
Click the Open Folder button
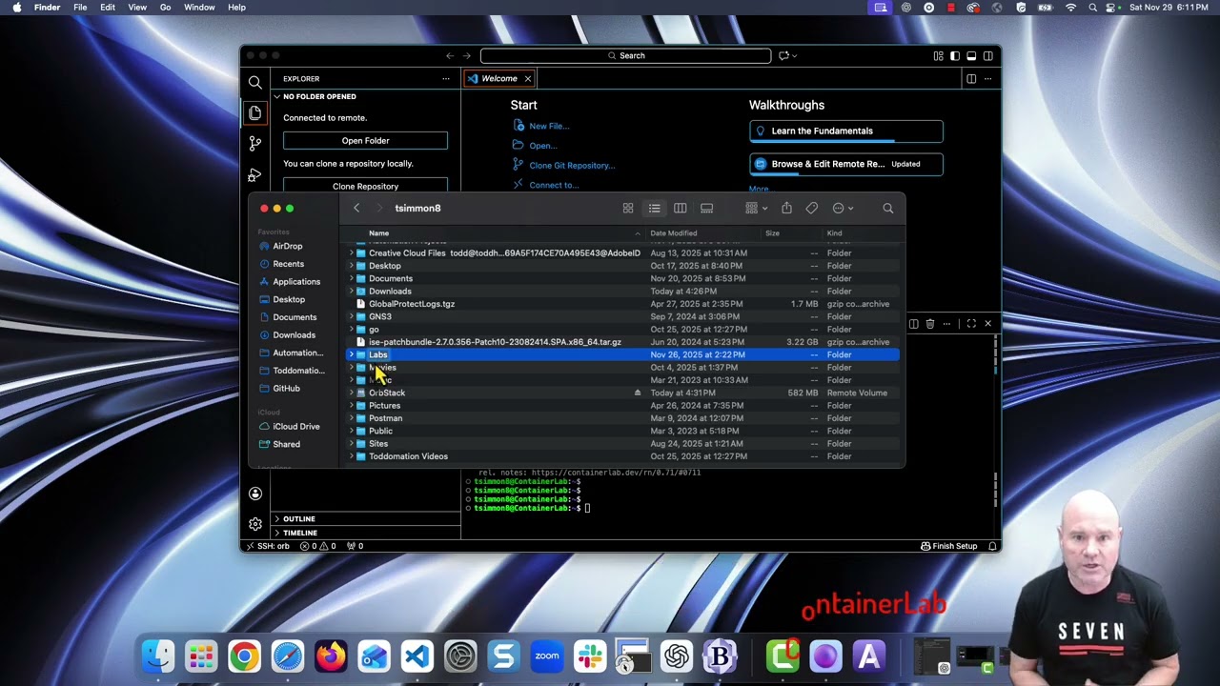pyautogui.click(x=365, y=140)
